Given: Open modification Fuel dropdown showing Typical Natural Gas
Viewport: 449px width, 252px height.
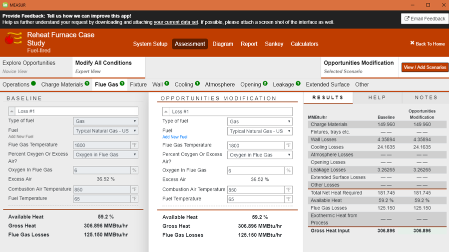Looking at the screenshot, I should click(260, 131).
